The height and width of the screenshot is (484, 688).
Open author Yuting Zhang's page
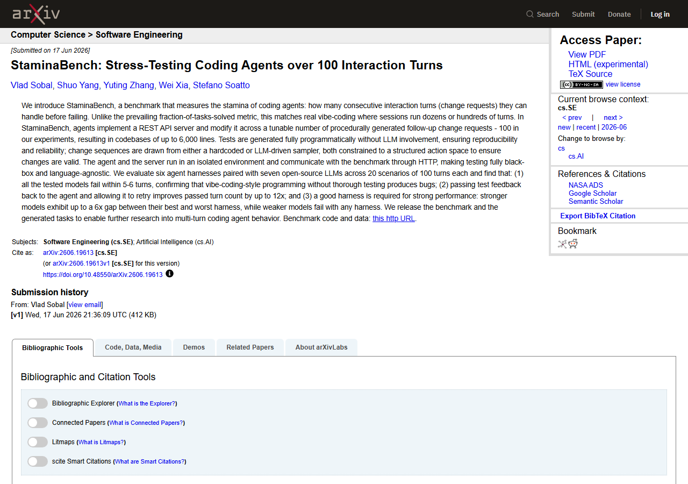pyautogui.click(x=129, y=86)
